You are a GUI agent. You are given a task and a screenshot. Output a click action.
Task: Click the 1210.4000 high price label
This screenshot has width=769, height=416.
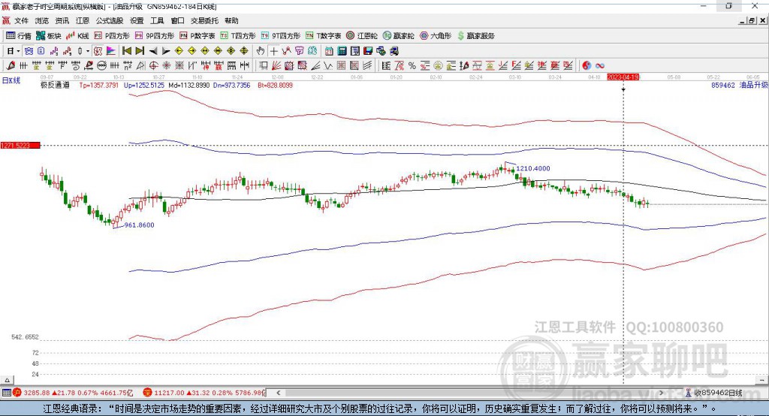(x=533, y=168)
